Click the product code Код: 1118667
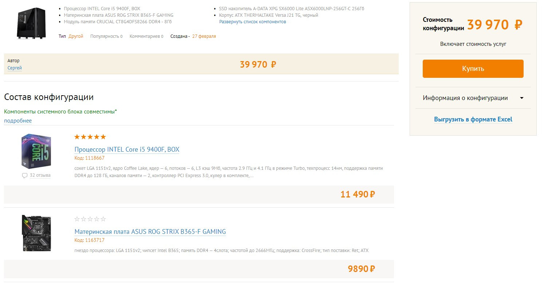This screenshot has width=556, height=288. [89, 158]
